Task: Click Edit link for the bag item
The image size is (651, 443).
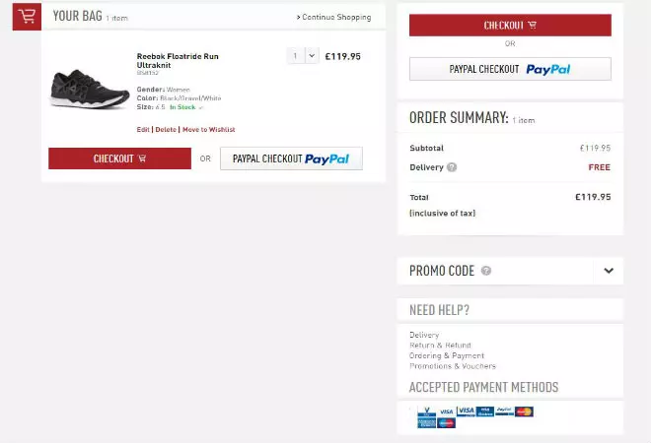Action: 143,129
